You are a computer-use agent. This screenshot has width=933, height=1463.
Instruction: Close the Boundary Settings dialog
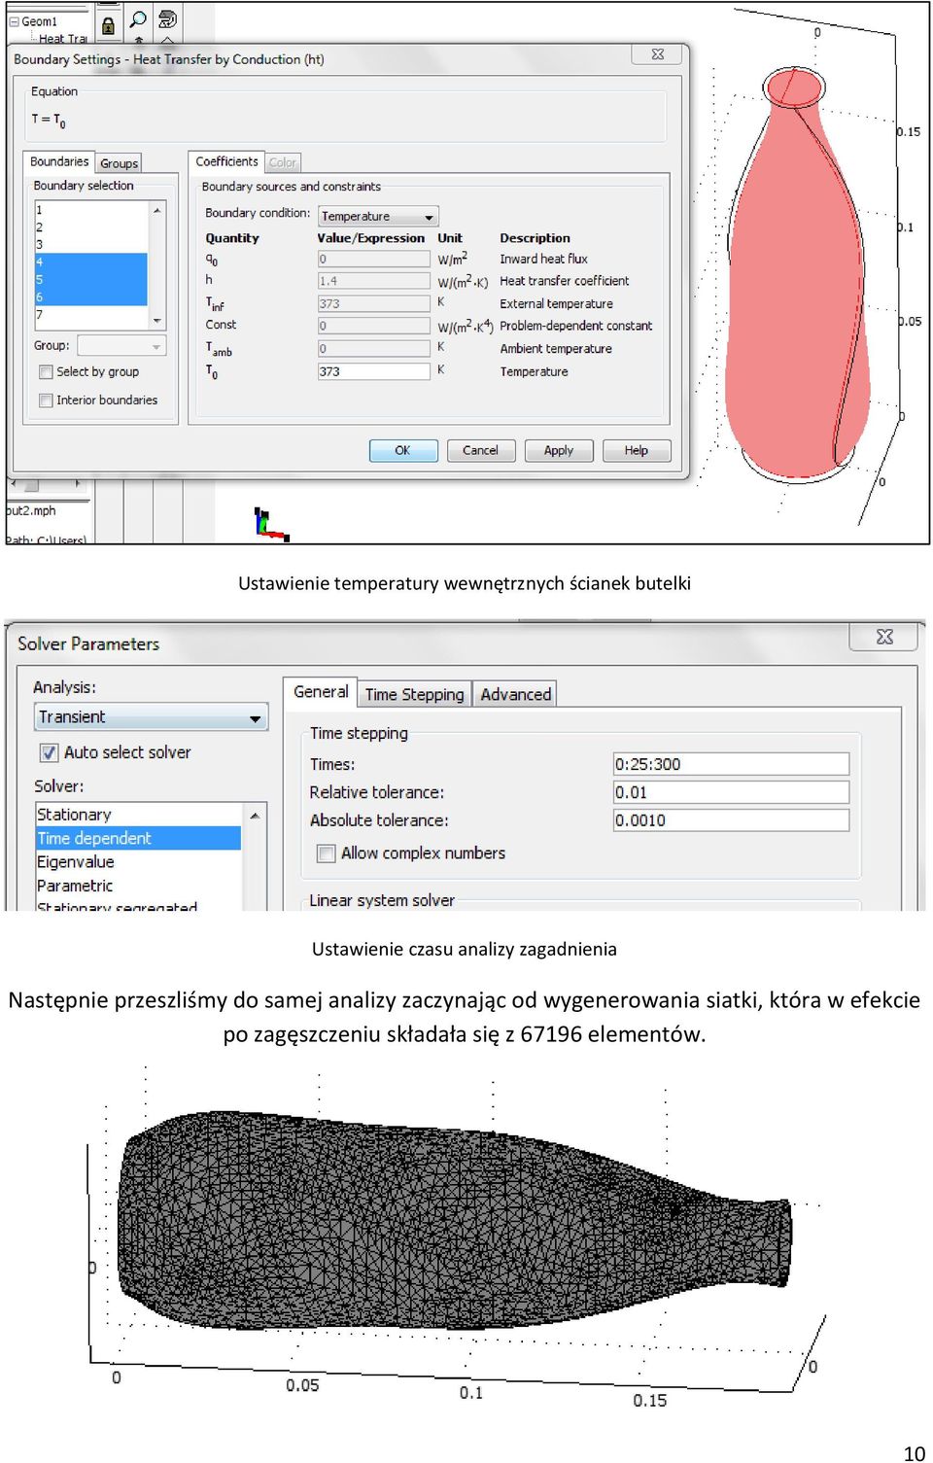coord(657,54)
